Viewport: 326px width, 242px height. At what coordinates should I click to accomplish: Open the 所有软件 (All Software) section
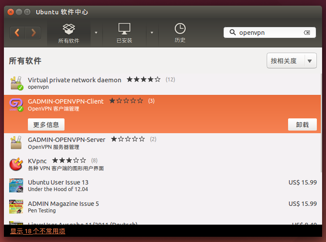(x=68, y=33)
